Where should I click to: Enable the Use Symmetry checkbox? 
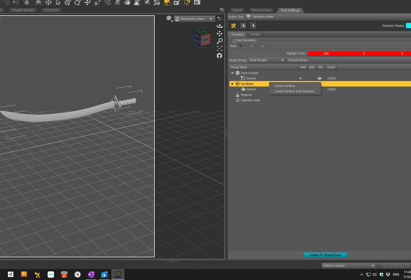pos(234,40)
